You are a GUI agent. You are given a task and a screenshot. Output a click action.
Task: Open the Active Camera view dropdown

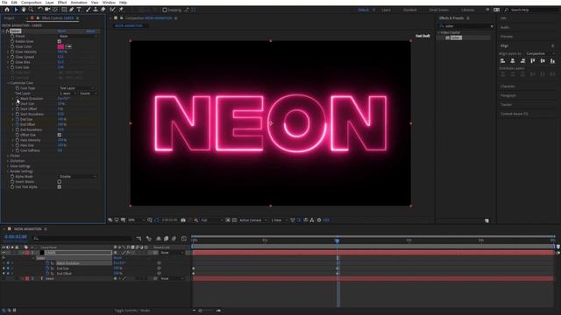pyautogui.click(x=253, y=220)
